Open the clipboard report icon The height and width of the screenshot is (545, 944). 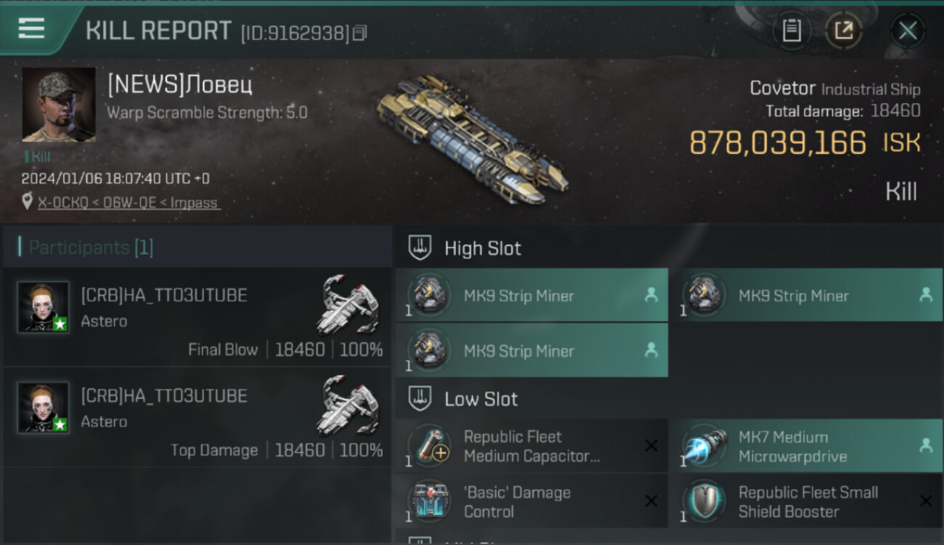tap(792, 31)
